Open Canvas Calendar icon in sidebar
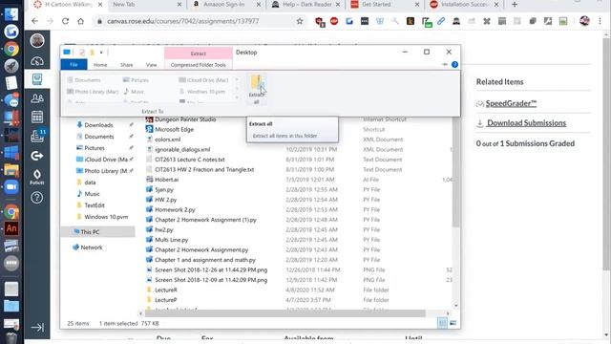 point(37,117)
